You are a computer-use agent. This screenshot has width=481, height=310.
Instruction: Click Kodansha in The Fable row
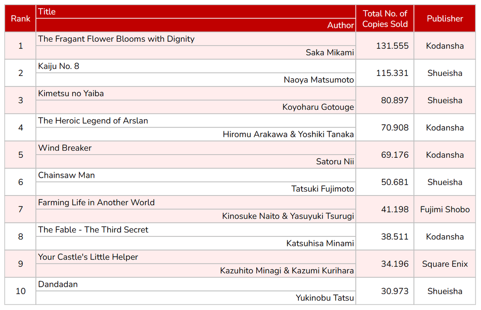[445, 237]
